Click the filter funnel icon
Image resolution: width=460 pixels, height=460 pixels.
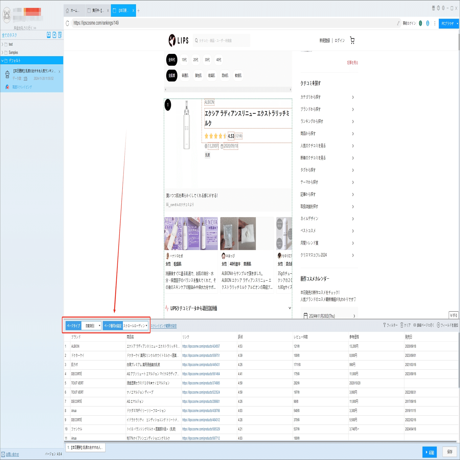coord(384,325)
